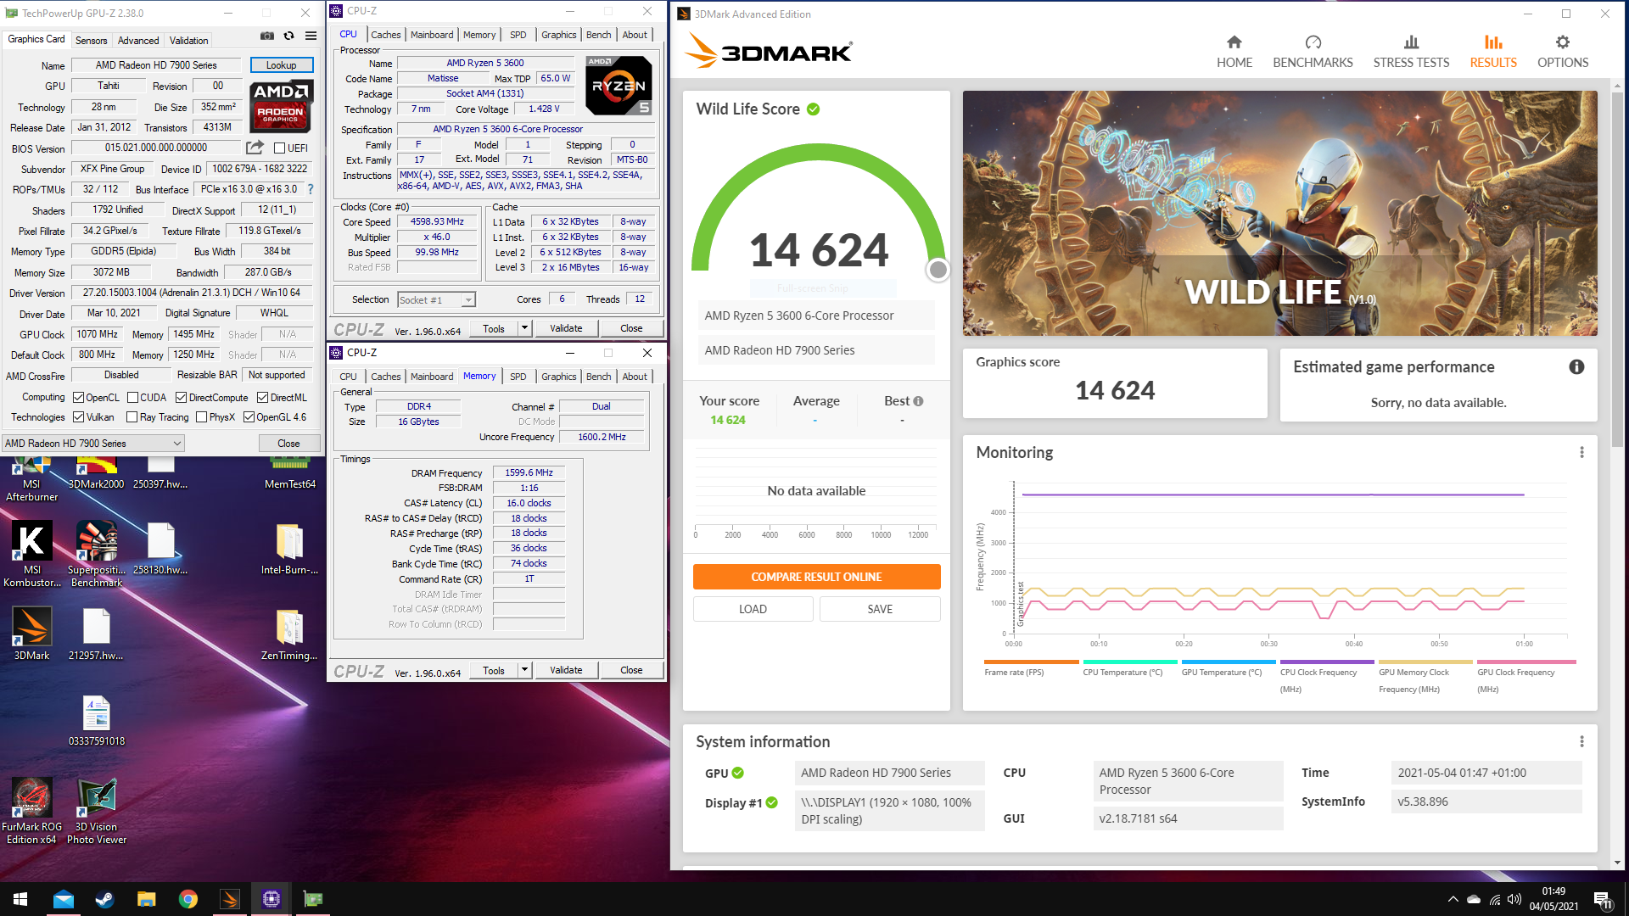
Task: Click the GPU Clock Frequency legend color bar
Action: tap(1526, 662)
